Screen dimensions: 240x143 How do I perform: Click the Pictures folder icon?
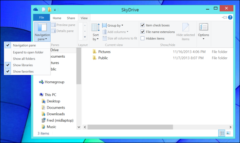click(x=95, y=52)
